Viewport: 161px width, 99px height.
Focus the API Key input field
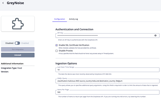click(x=107, y=36)
